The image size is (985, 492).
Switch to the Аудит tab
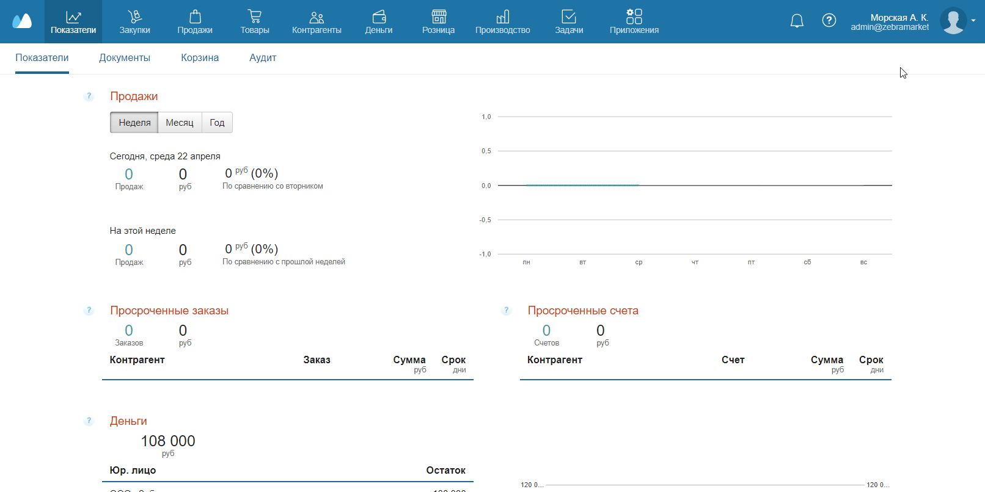[263, 58]
